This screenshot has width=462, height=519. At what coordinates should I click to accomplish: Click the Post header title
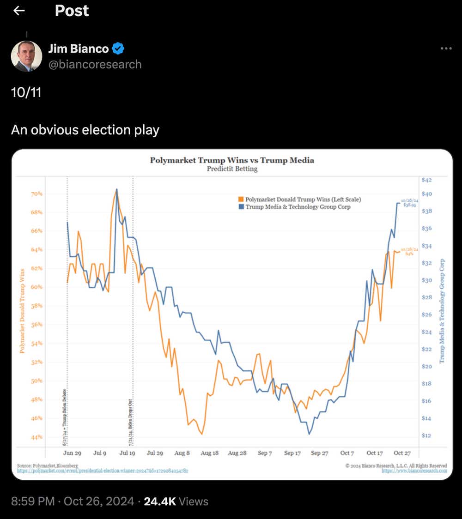pyautogui.click(x=72, y=11)
